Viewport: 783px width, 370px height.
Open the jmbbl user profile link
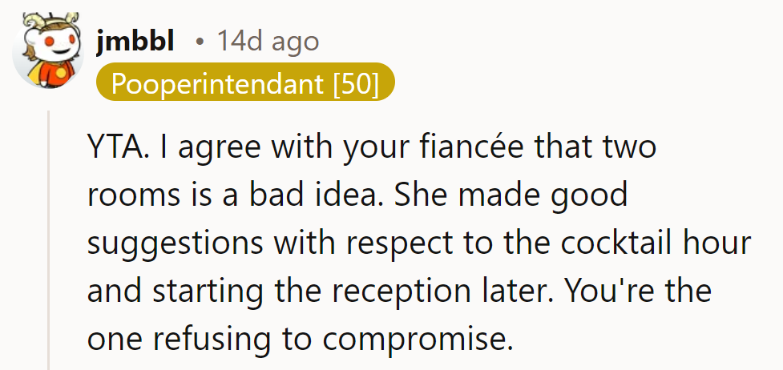click(x=134, y=41)
